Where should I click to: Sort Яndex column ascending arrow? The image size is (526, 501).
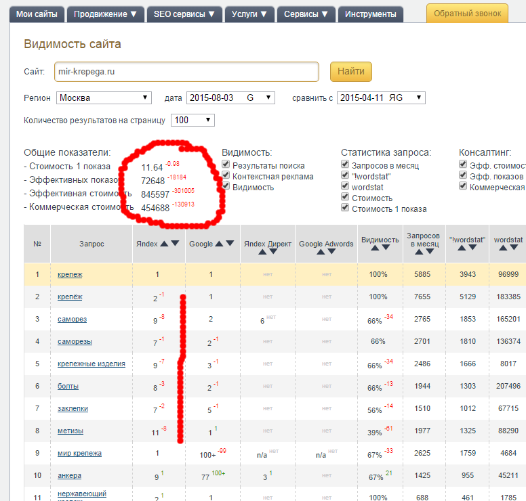pos(165,244)
